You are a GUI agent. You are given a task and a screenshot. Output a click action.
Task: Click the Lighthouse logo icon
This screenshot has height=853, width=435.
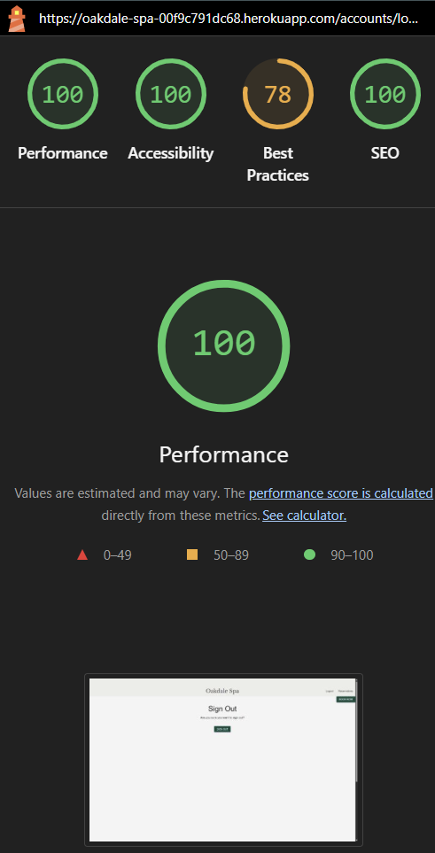pyautogui.click(x=16, y=19)
